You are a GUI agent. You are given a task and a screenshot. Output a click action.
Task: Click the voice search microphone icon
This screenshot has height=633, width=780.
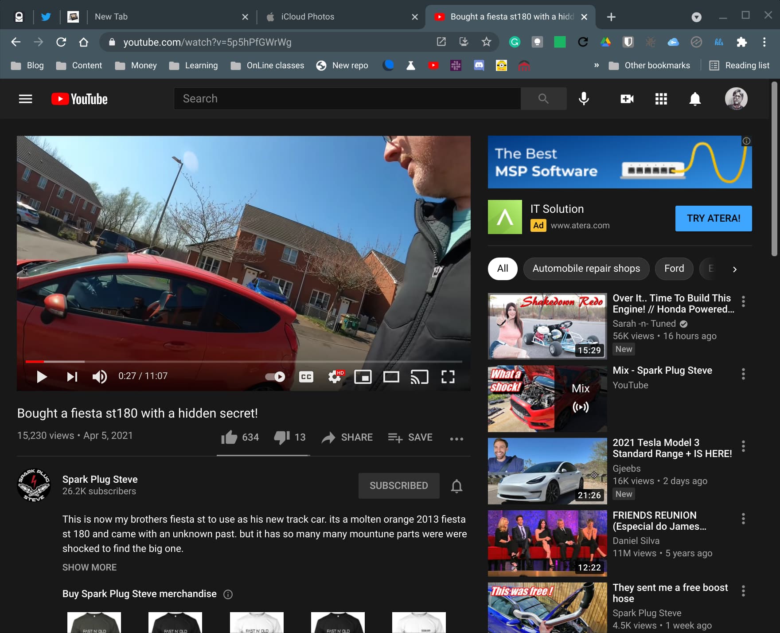tap(584, 99)
